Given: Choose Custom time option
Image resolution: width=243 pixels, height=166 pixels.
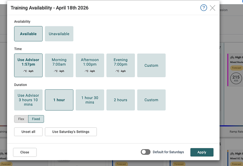Looking at the screenshot, I should (151, 65).
